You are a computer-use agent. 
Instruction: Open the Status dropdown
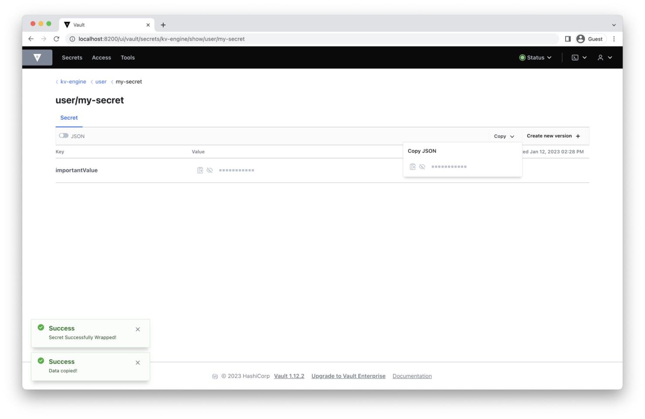535,57
